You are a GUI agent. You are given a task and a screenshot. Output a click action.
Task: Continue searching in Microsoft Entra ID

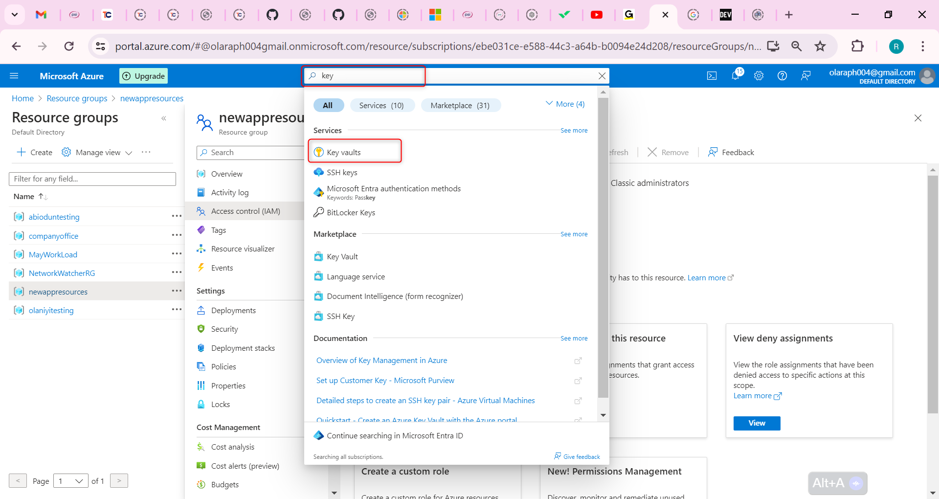click(395, 435)
